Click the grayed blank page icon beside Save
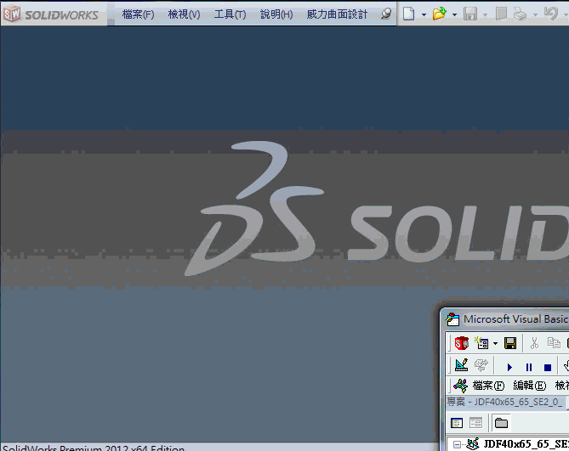 501,14
